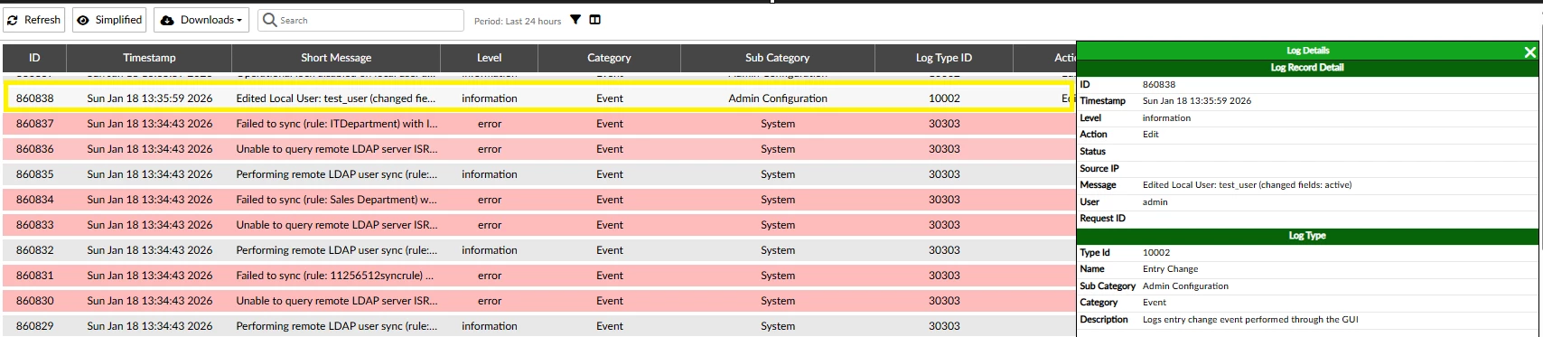This screenshot has height=337, width=1543.
Task: Click log type ID 10002 table cell
Action: (x=944, y=98)
